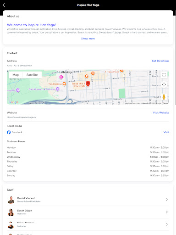The height and width of the screenshot is (235, 176).
Task: Click the orange restaurant marker beside 3 Ave S
Action: tap(93, 73)
